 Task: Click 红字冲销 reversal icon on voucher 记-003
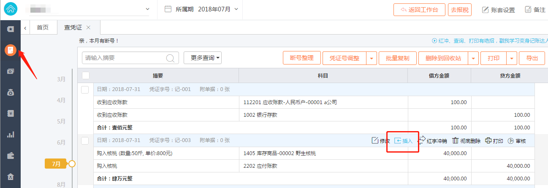coord(422,140)
